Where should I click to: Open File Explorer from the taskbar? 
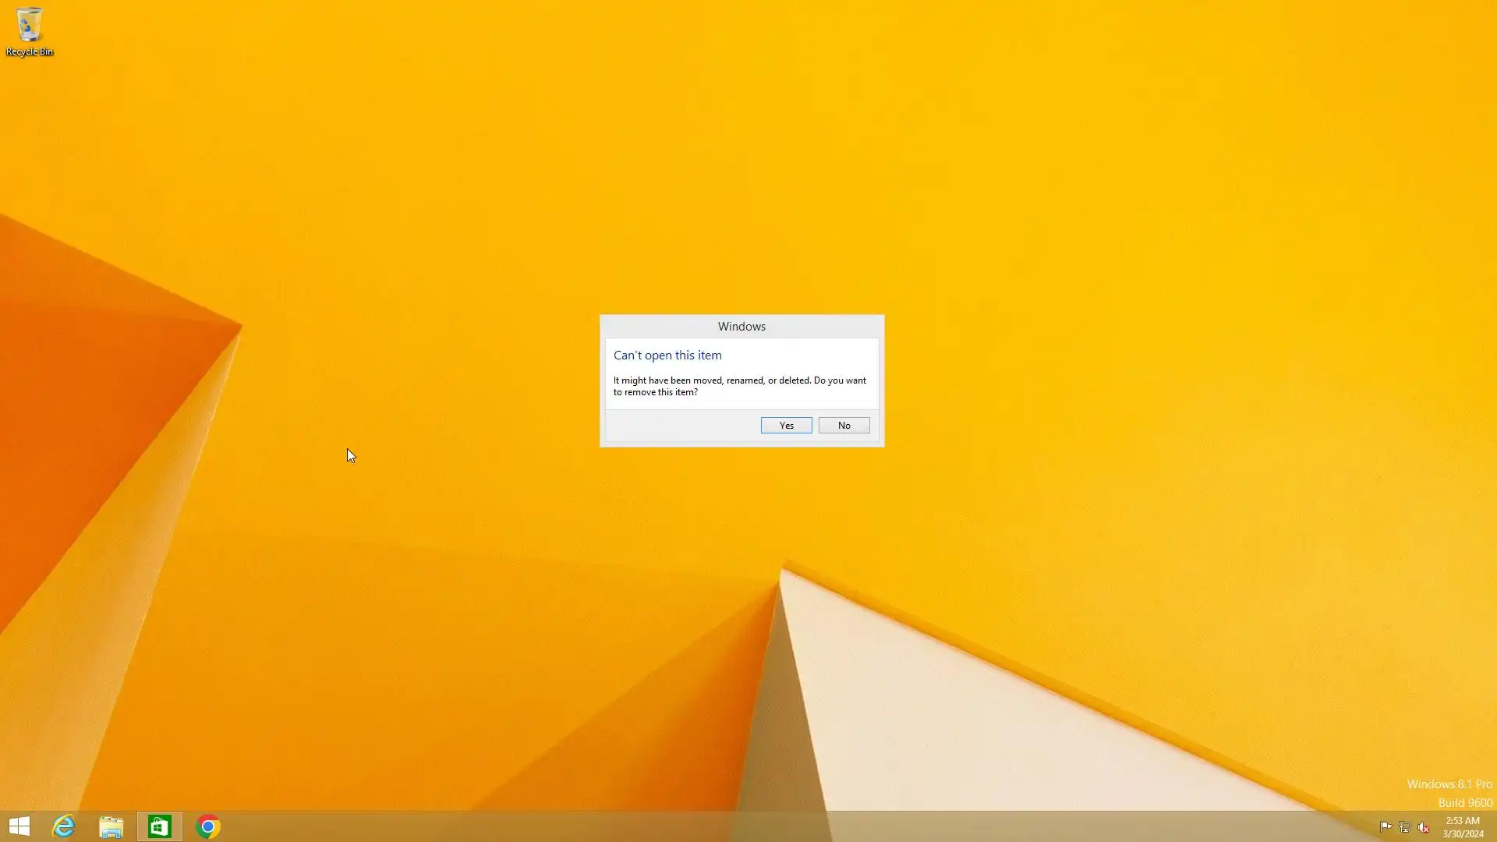click(111, 826)
